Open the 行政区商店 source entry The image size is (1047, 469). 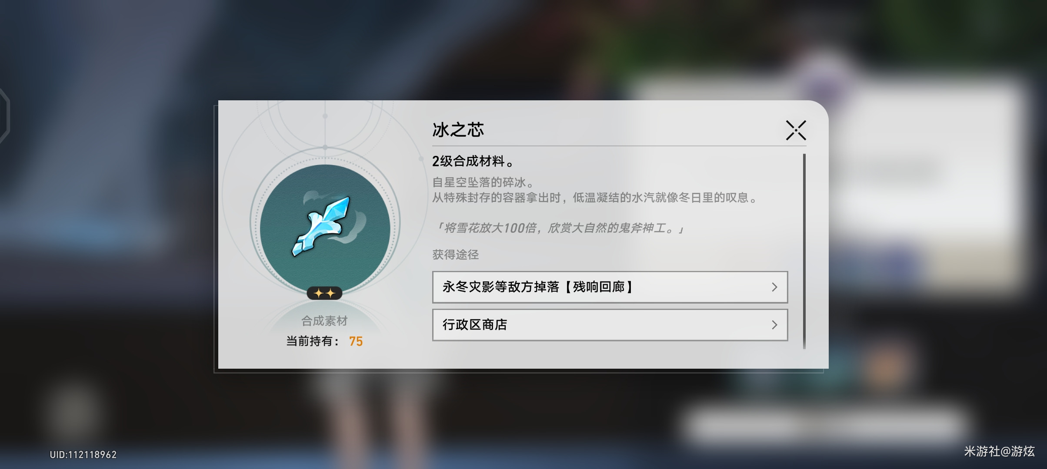610,325
